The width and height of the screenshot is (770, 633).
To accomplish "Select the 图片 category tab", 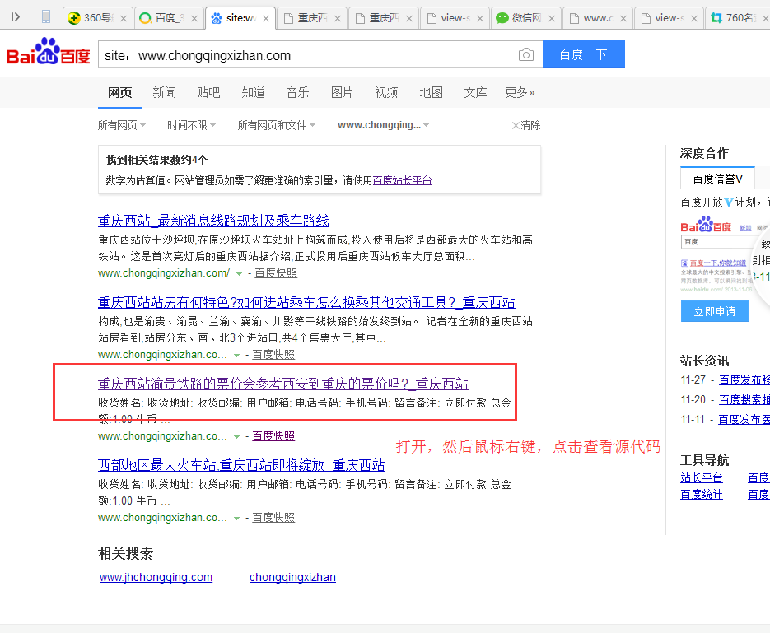I will click(x=342, y=92).
